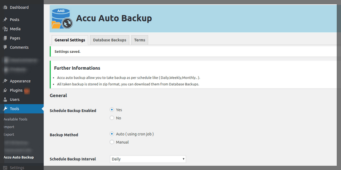Choose Auto (using cron job) backup method
This screenshot has width=341, height=170.
112,134
